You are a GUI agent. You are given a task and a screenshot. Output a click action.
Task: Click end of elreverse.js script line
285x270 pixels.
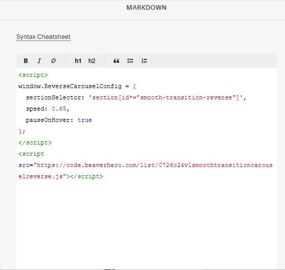[x=103, y=176]
